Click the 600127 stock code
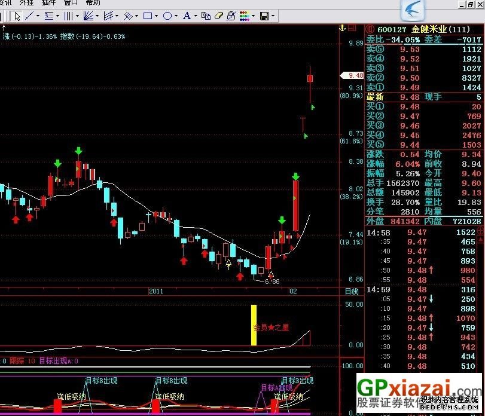The width and height of the screenshot is (485, 416). pos(392,30)
